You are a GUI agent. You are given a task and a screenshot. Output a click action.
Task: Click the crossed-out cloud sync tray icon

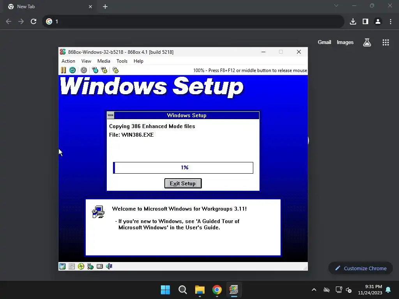327,290
